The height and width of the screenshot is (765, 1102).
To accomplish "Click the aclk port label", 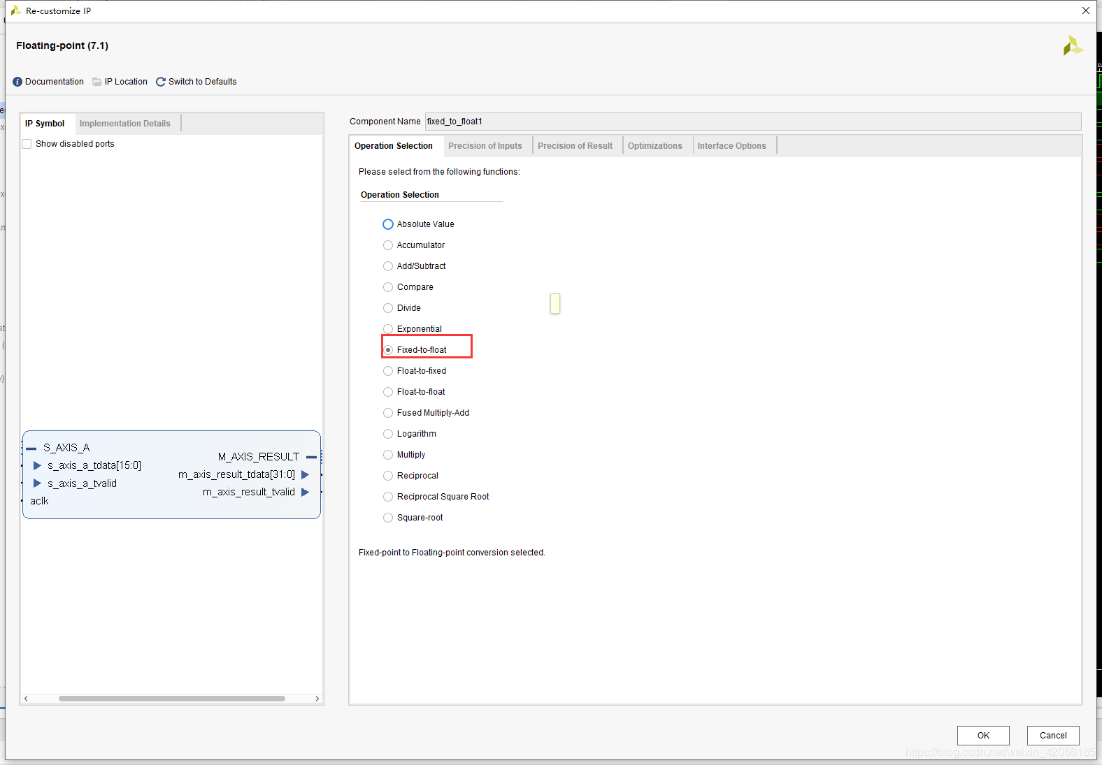I will 39,501.
